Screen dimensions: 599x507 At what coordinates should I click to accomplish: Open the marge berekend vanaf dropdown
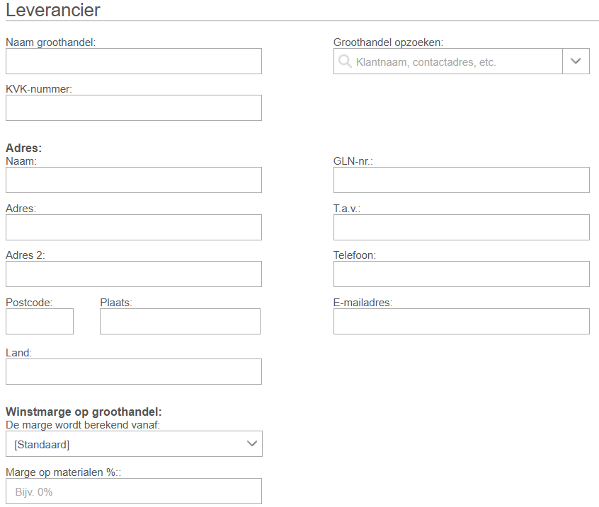point(251,444)
